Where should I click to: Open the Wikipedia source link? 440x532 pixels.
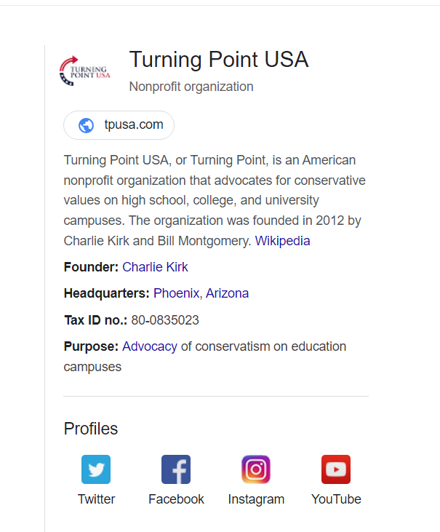click(282, 241)
